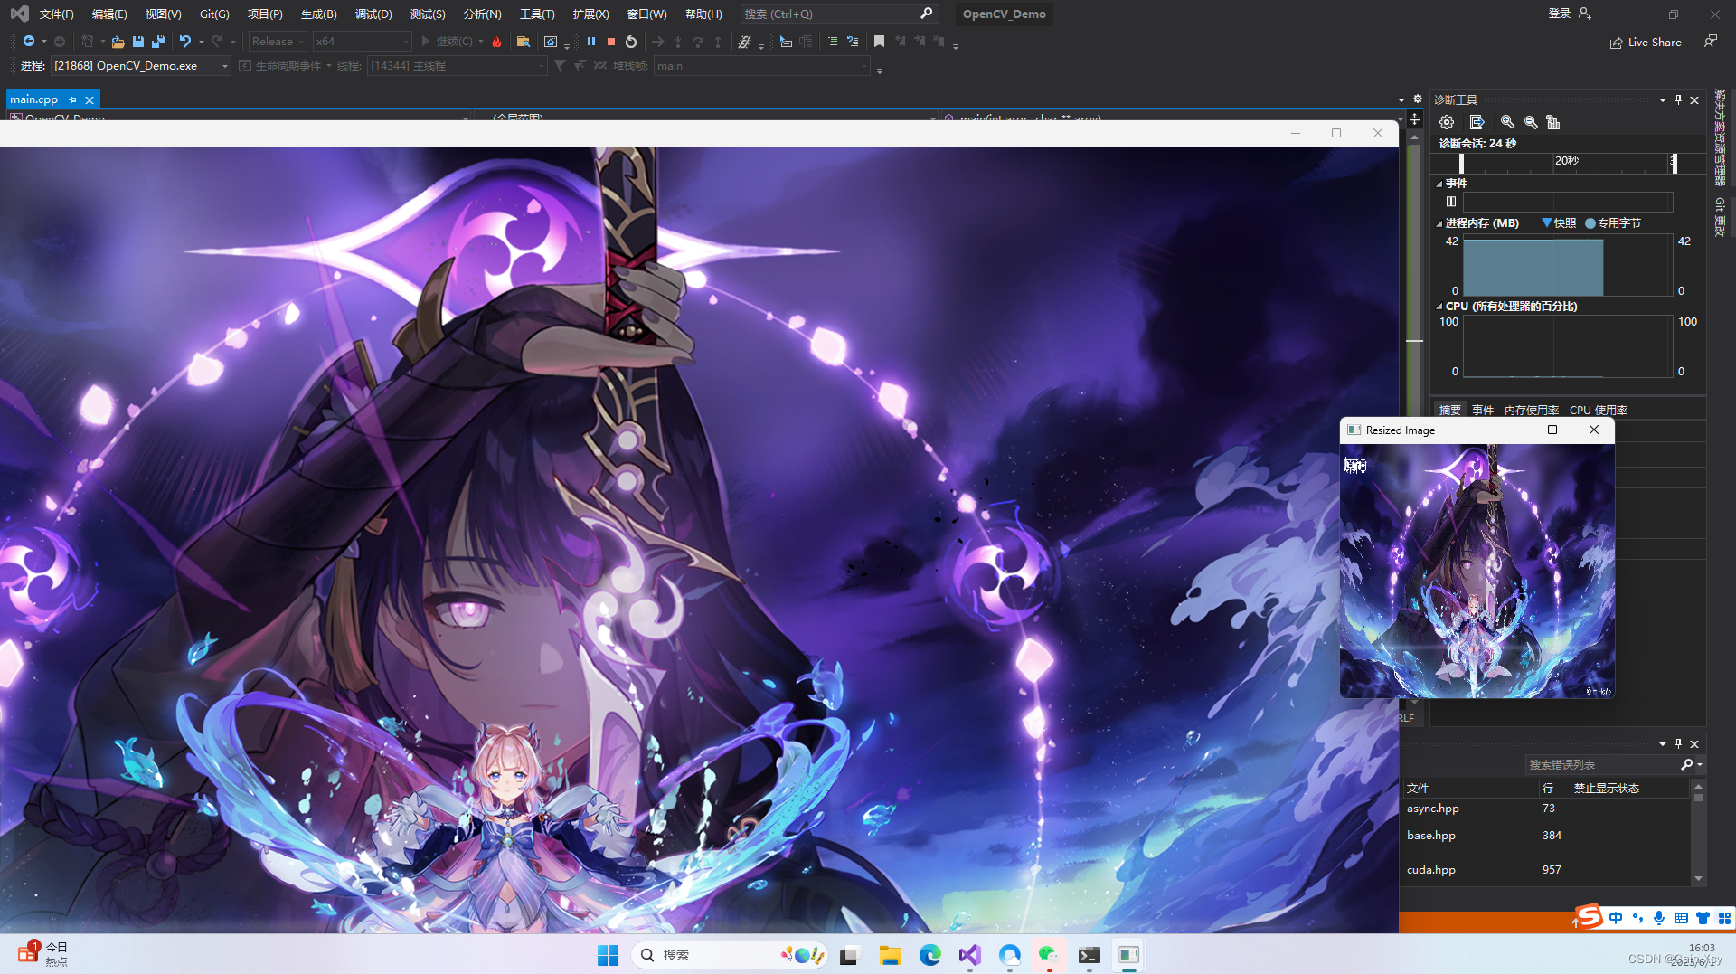This screenshot has width=1736, height=974.
Task: Click the editor tab settings gear icon
Action: point(1418,99)
